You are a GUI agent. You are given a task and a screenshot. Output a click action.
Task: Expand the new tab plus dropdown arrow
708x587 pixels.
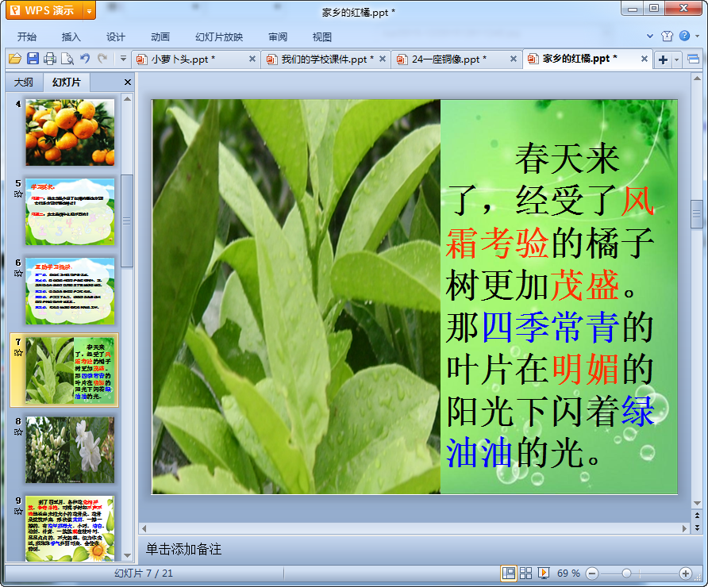point(676,59)
